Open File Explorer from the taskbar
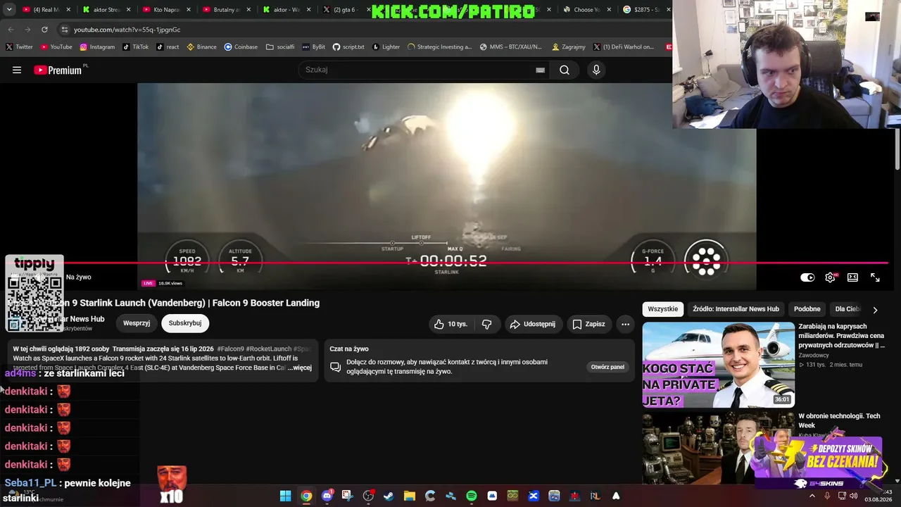 click(409, 496)
